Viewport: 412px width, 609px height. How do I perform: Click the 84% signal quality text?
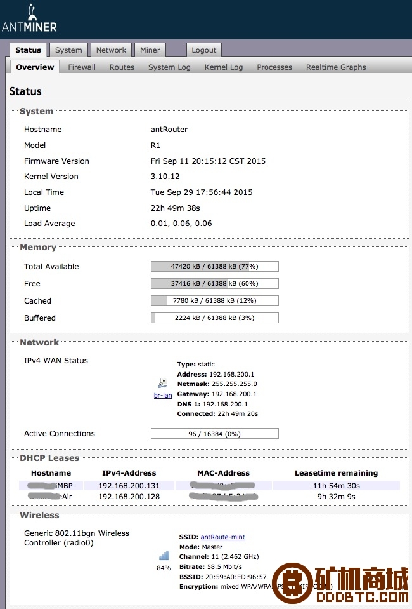click(x=164, y=568)
